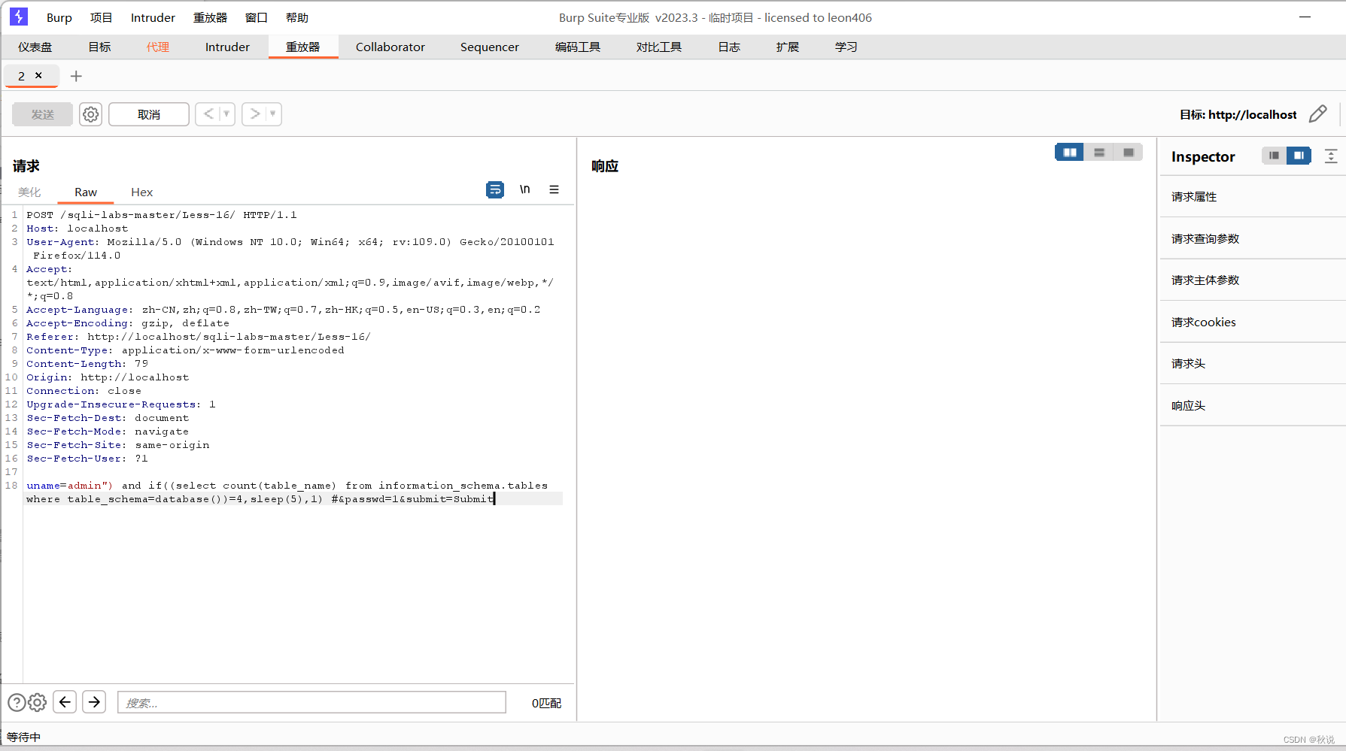Switch to combined tabbed layout view
This screenshot has width=1346, height=751.
pos(1129,153)
